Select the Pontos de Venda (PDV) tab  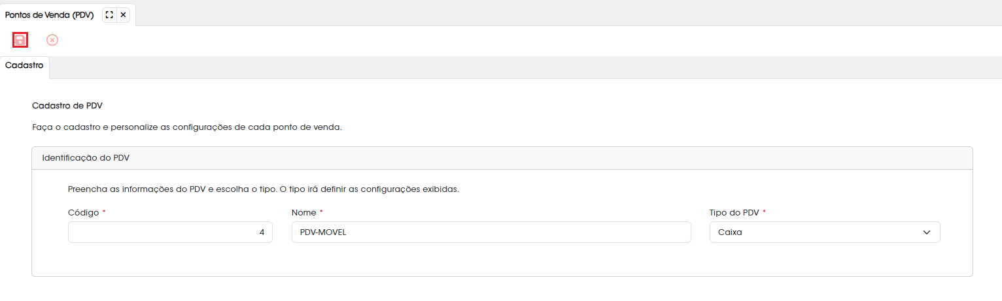point(50,14)
